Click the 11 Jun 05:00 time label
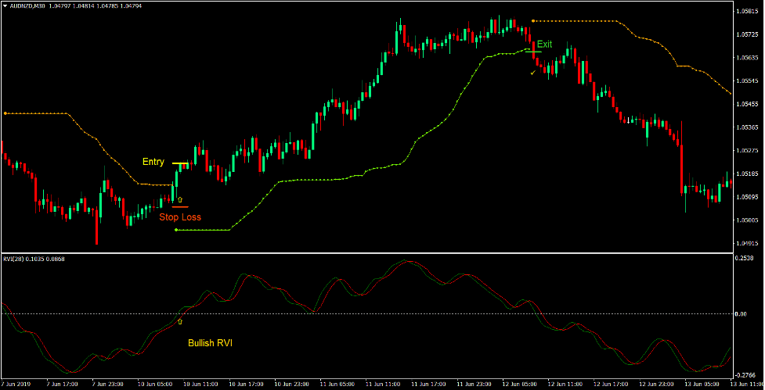This screenshot has height=390, width=765. point(337,385)
